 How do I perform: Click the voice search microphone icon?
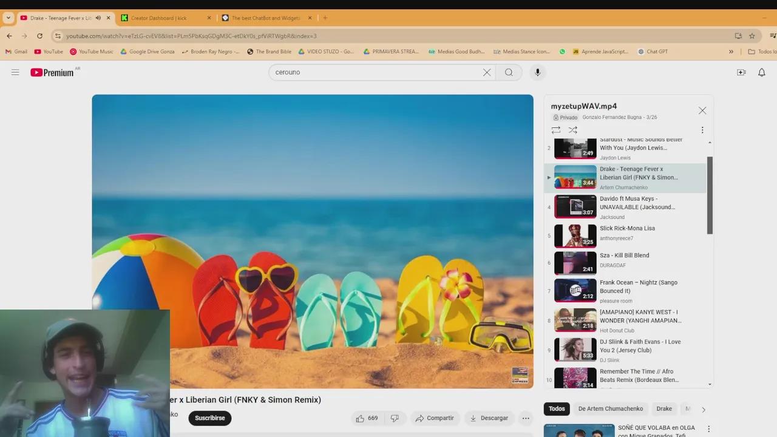tap(537, 72)
